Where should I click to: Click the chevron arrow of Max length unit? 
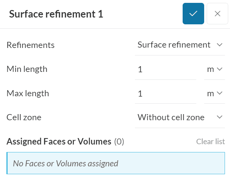tap(220, 93)
